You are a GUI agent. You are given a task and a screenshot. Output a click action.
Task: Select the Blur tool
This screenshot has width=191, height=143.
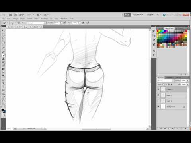pos(4,72)
